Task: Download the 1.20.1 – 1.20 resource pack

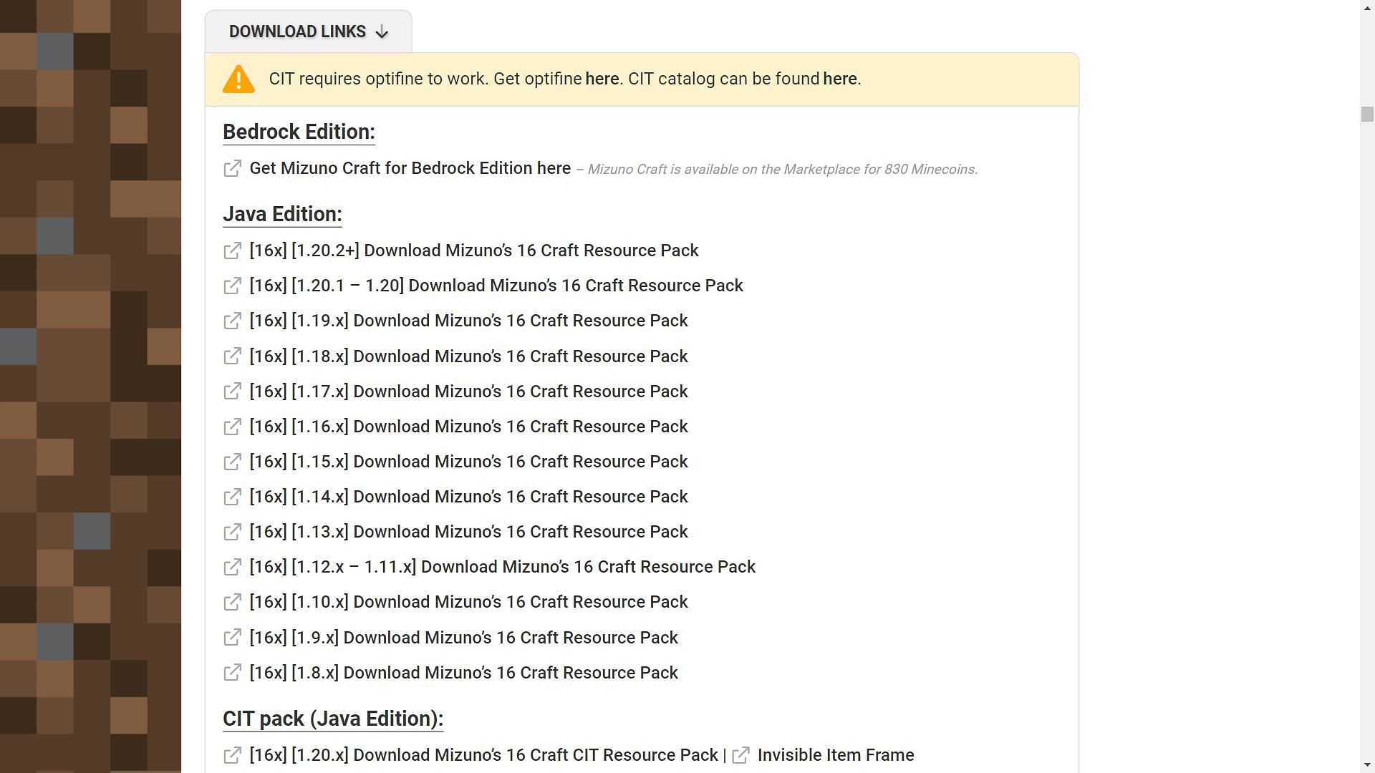Action: point(496,286)
